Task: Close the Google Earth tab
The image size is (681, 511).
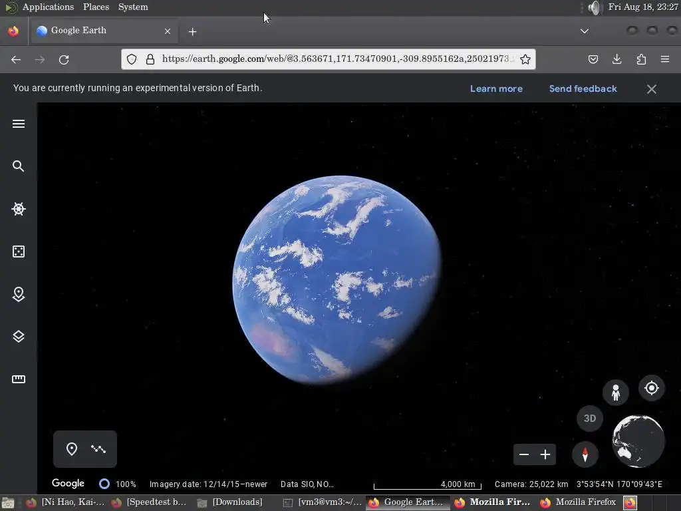Action: [167, 31]
